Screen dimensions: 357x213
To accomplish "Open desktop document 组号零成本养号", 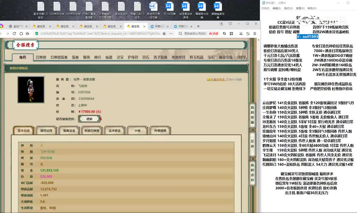I will coord(186,10).
